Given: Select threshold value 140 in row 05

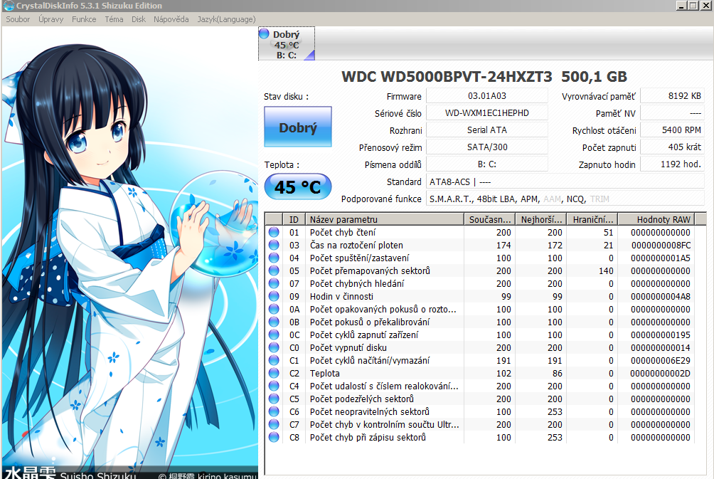Looking at the screenshot, I should click(606, 270).
